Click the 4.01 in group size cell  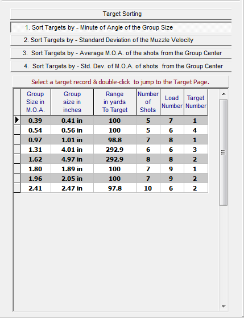(72, 150)
